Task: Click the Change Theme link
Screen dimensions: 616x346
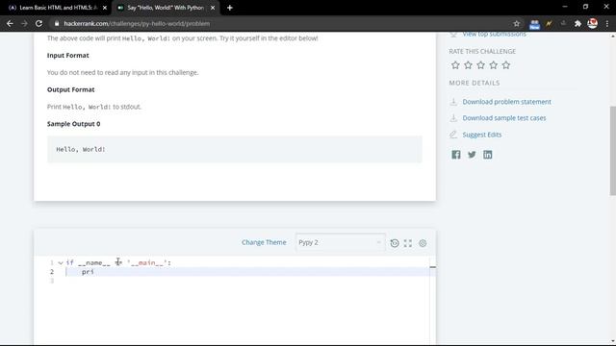Action: pos(264,242)
